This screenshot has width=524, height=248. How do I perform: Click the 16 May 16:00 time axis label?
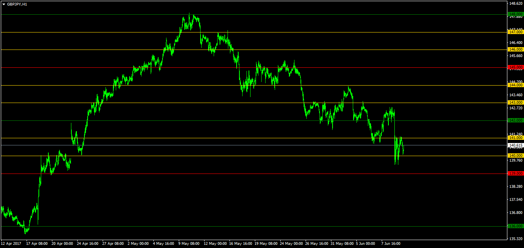[240, 244]
